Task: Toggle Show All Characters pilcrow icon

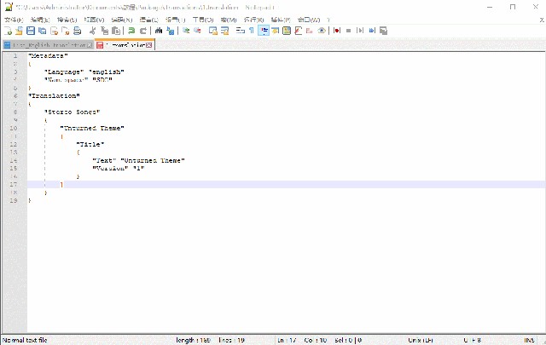Action: coord(251,31)
